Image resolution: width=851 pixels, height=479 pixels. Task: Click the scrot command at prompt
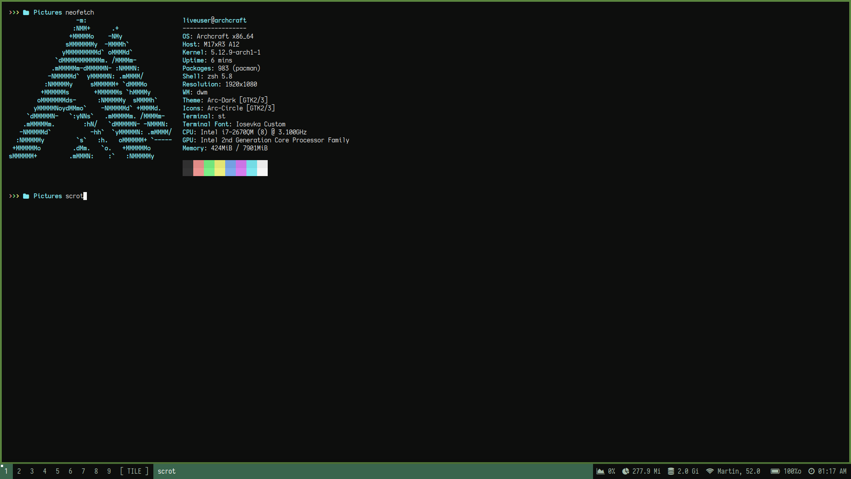[x=74, y=196]
